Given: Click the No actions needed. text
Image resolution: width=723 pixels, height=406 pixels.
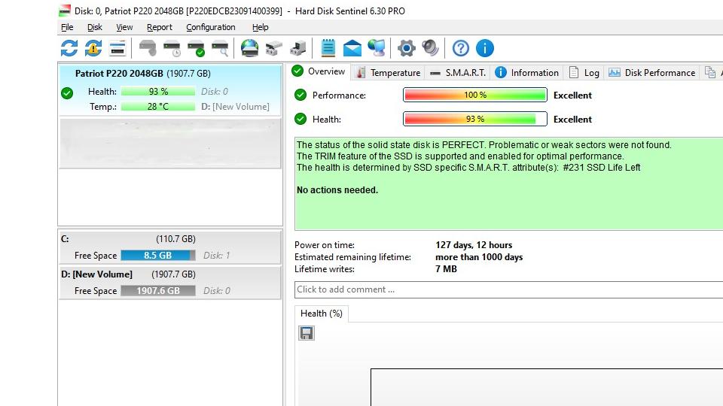Looking at the screenshot, I should pyautogui.click(x=337, y=190).
